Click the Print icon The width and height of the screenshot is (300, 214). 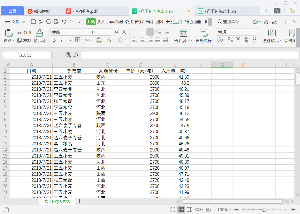tap(49, 22)
